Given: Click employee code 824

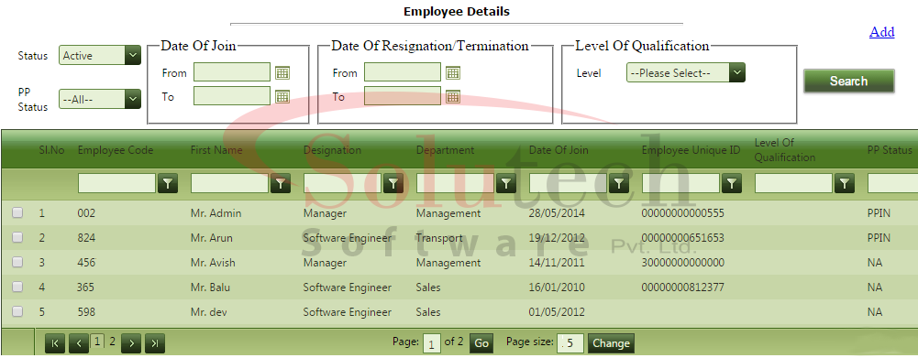Looking at the screenshot, I should [86, 238].
